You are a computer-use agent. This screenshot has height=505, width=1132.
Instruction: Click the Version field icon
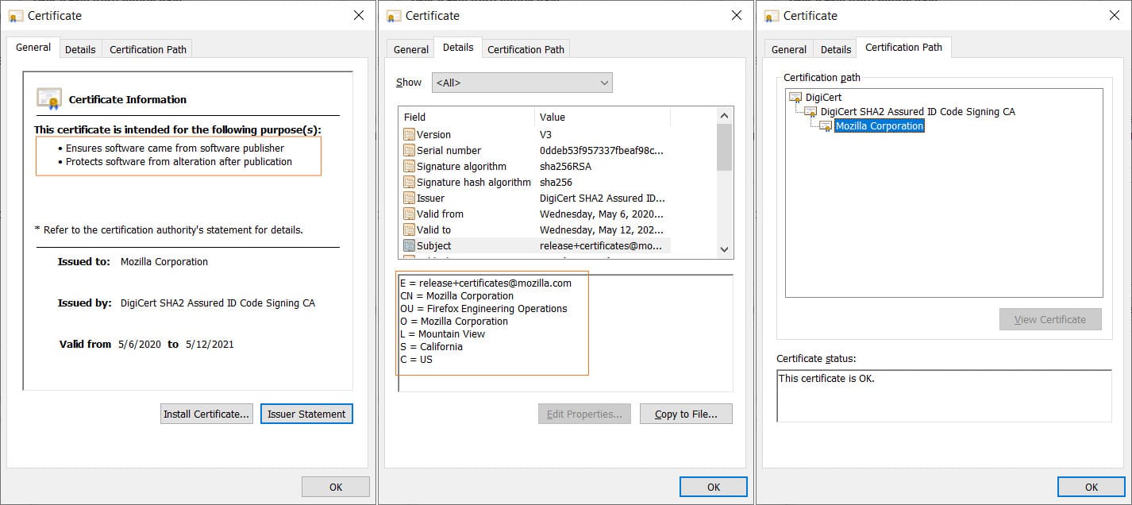click(x=410, y=135)
